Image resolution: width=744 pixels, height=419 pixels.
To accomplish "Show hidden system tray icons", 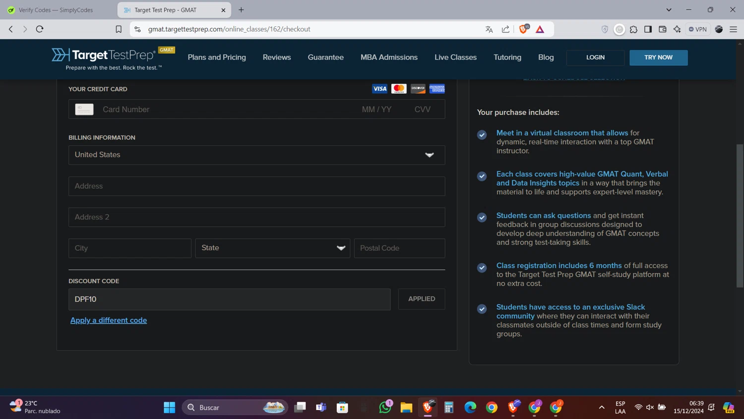I will tap(602, 408).
